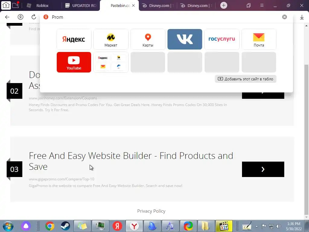Viewport: 309px width, 232px height.
Task: Click the 02 result number badge
Action: pos(14,91)
